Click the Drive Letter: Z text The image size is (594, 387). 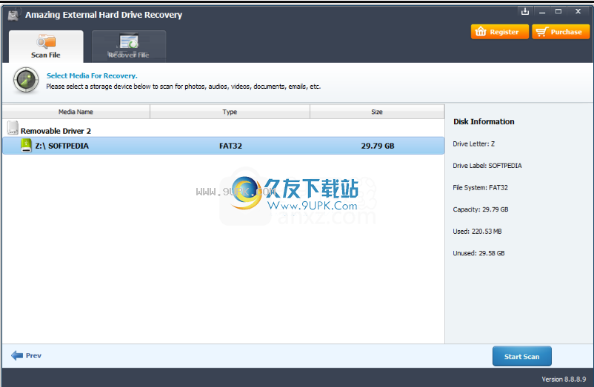click(473, 144)
